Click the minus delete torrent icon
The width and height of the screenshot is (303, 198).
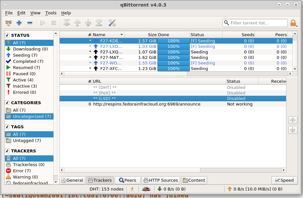click(30, 23)
